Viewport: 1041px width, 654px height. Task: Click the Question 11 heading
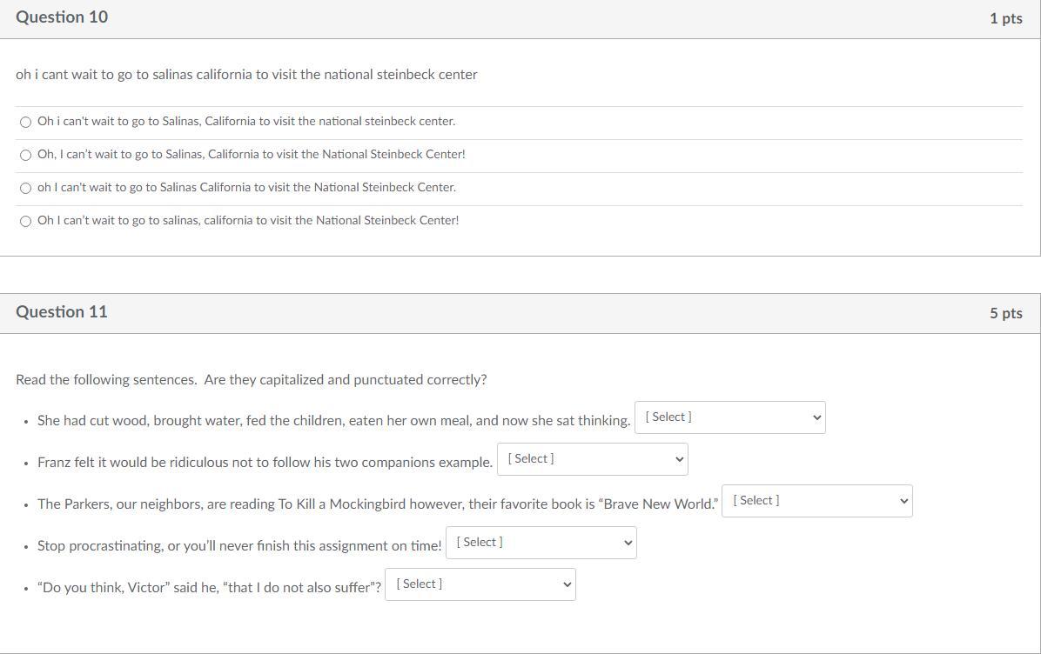point(62,312)
